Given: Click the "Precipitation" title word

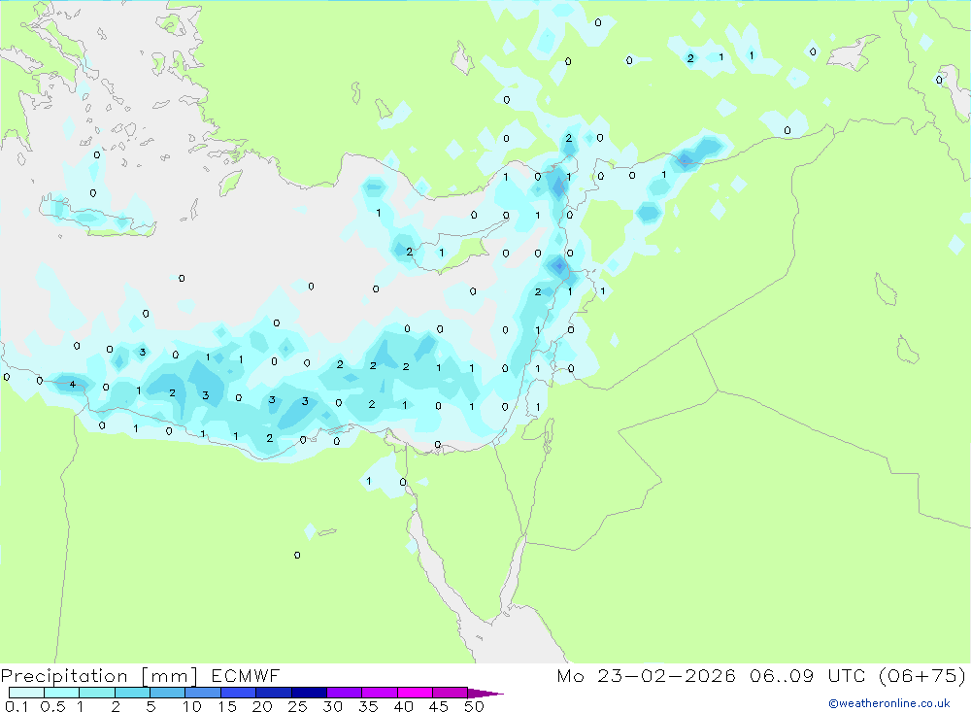Looking at the screenshot, I should pyautogui.click(x=64, y=676).
